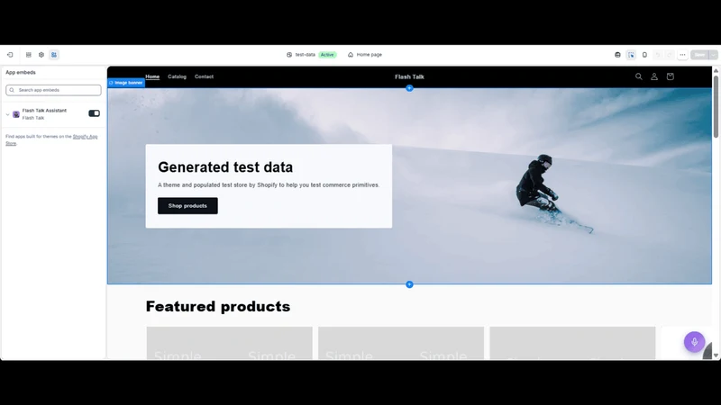The image size is (721, 405).
Task: Open Catalog in store navigation
Action: (x=177, y=76)
